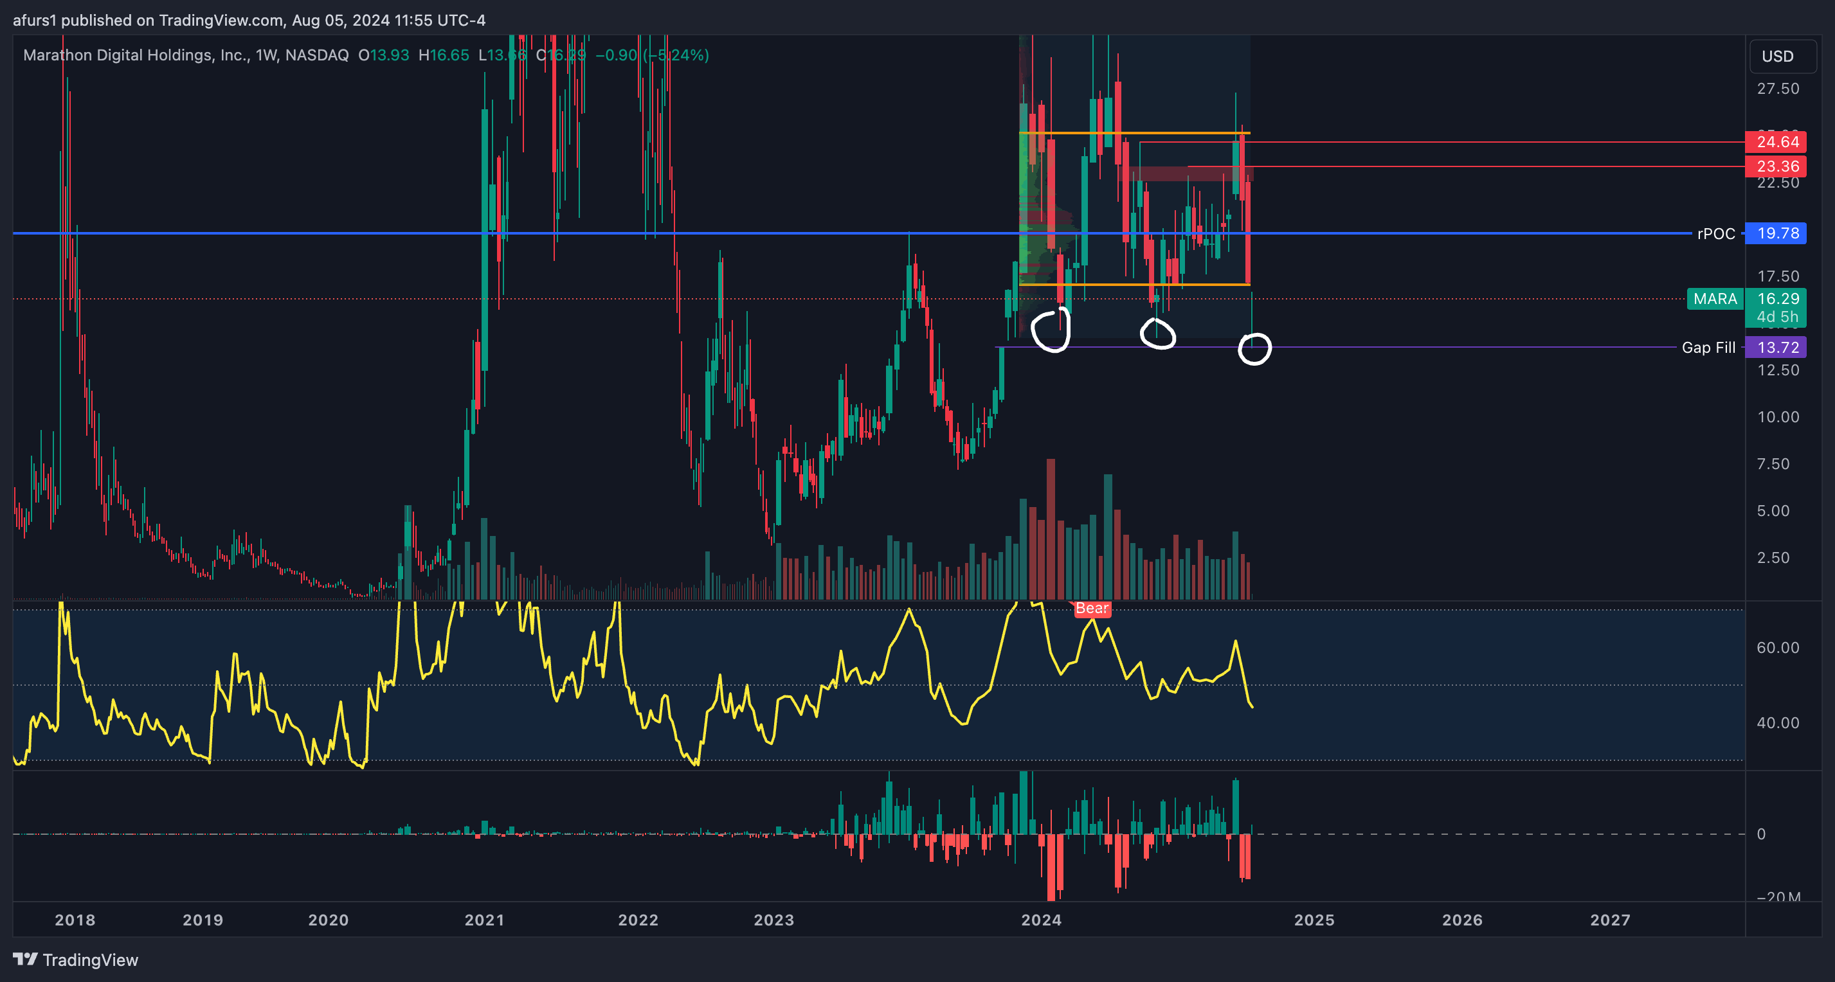Click the 60.00 RSI axis label

coord(1778,648)
